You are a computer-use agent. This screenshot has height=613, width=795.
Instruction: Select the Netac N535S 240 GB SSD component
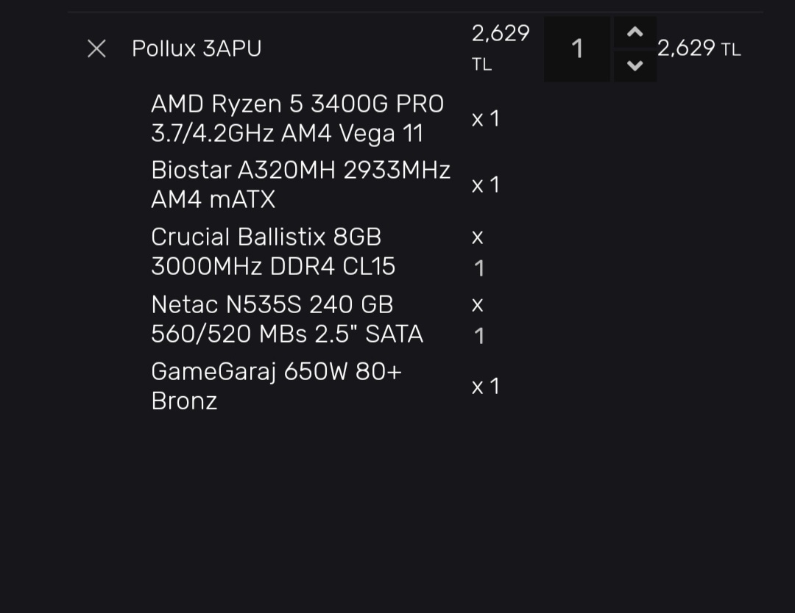(272, 304)
